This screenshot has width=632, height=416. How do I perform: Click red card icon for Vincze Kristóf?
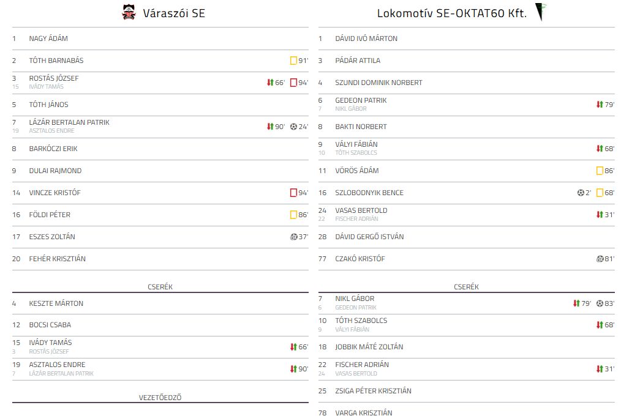click(293, 193)
